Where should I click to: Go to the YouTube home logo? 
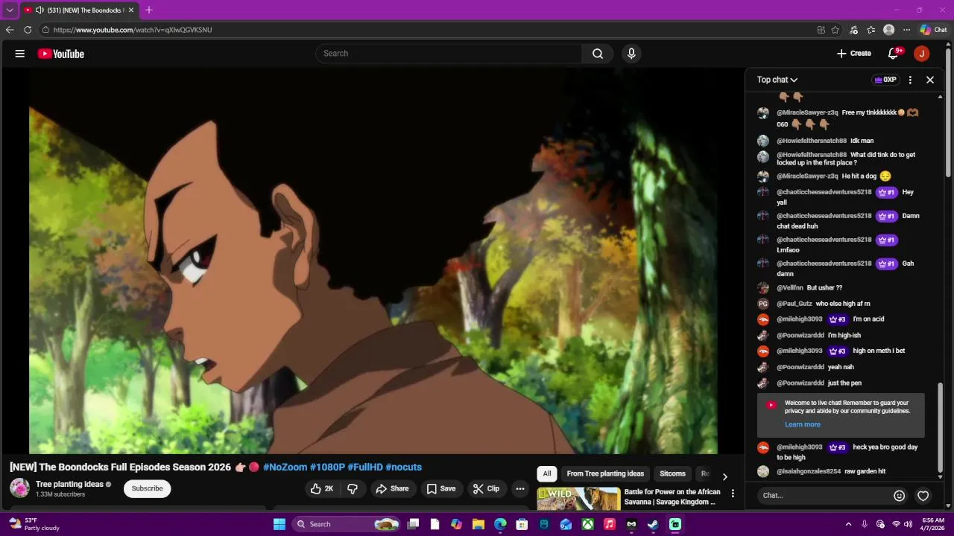[61, 54]
